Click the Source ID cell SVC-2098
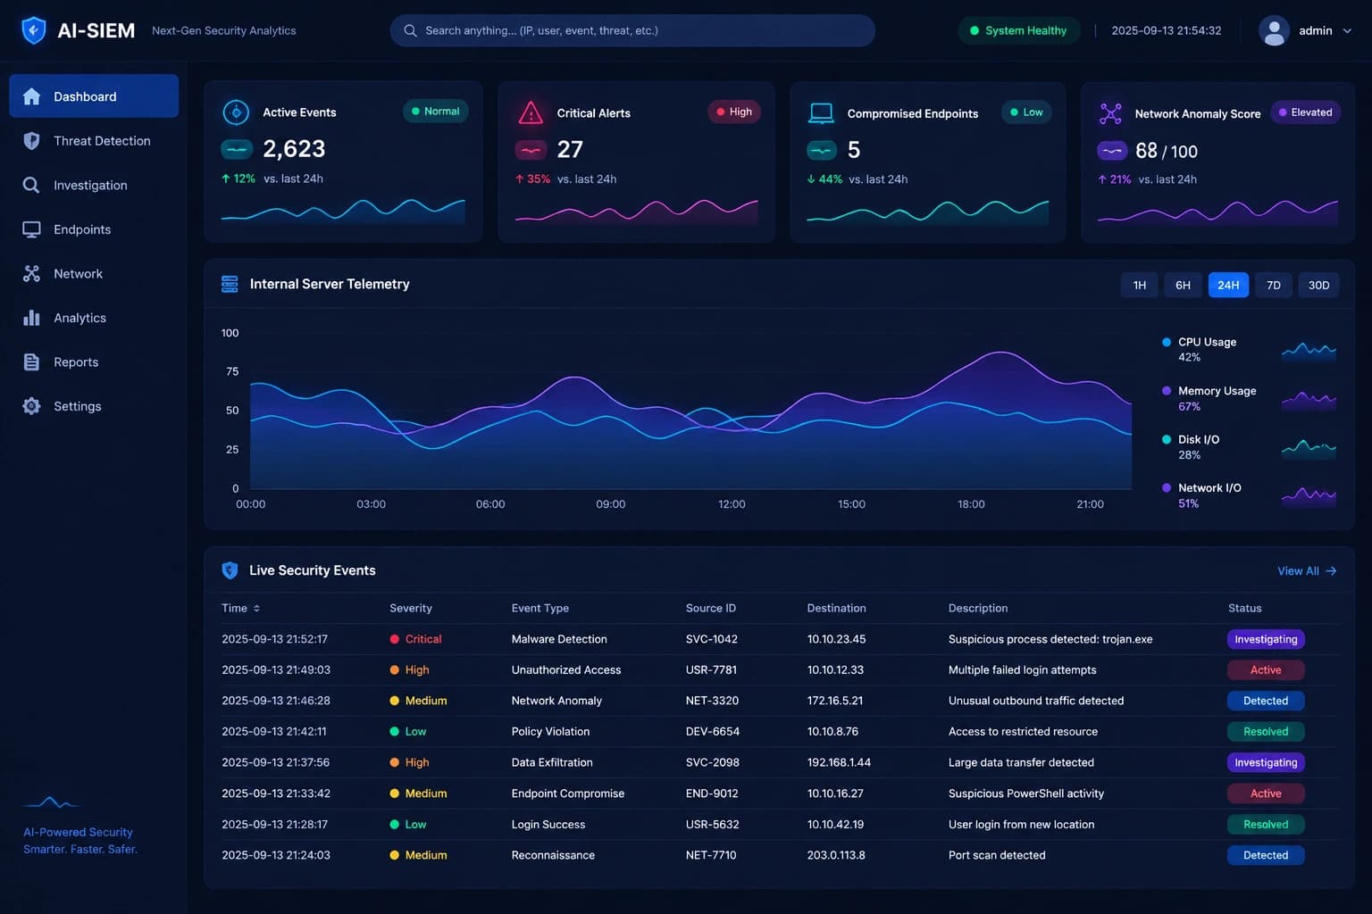This screenshot has height=914, width=1372. (x=713, y=762)
